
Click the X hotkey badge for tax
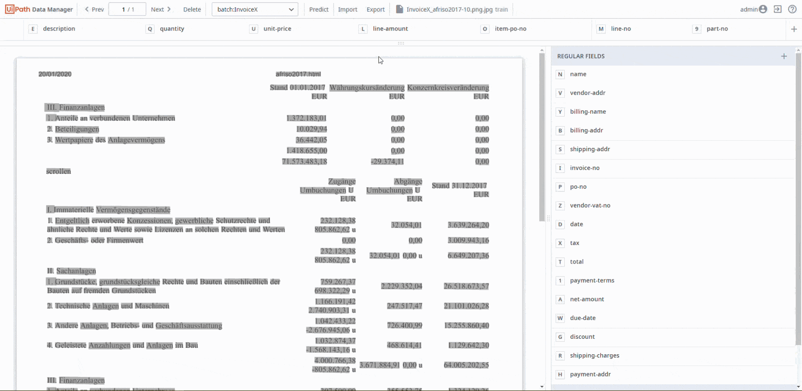[x=560, y=243]
